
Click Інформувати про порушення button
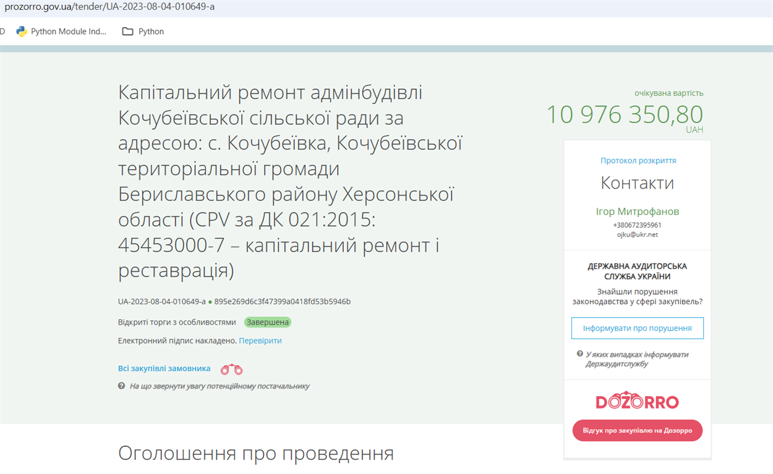(637, 328)
